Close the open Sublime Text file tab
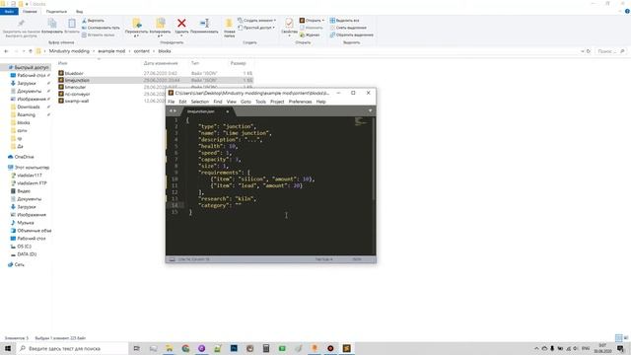This screenshot has width=631, height=355. pos(228,111)
